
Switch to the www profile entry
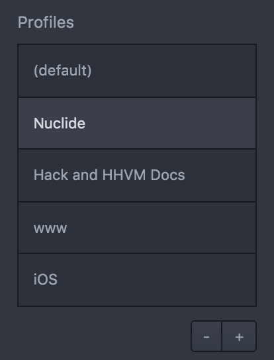(137, 228)
